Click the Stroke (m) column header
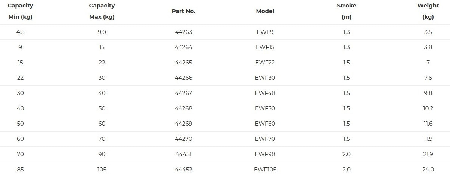450x174 pixels. coord(347,11)
